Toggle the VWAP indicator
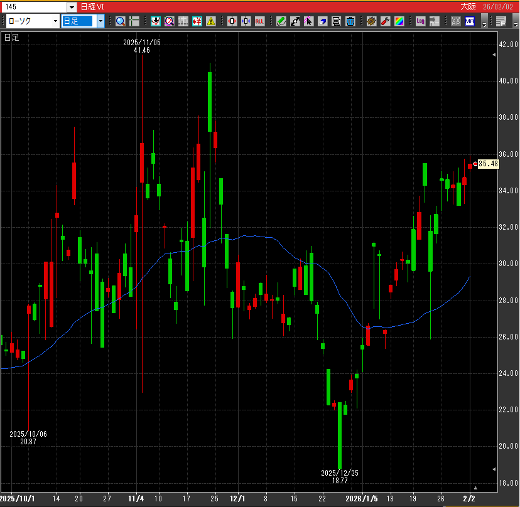Screen dimensions: 520x507 coord(456,21)
